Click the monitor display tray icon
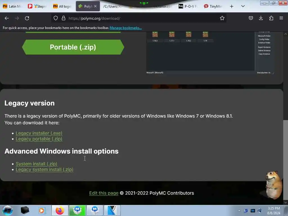The width and height of the screenshot is (288, 216). click(x=253, y=211)
